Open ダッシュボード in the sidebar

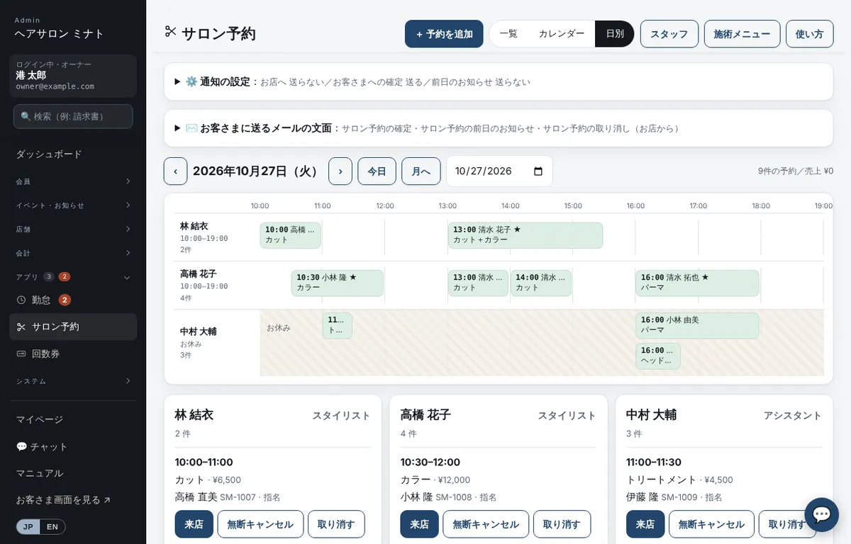(x=73, y=154)
